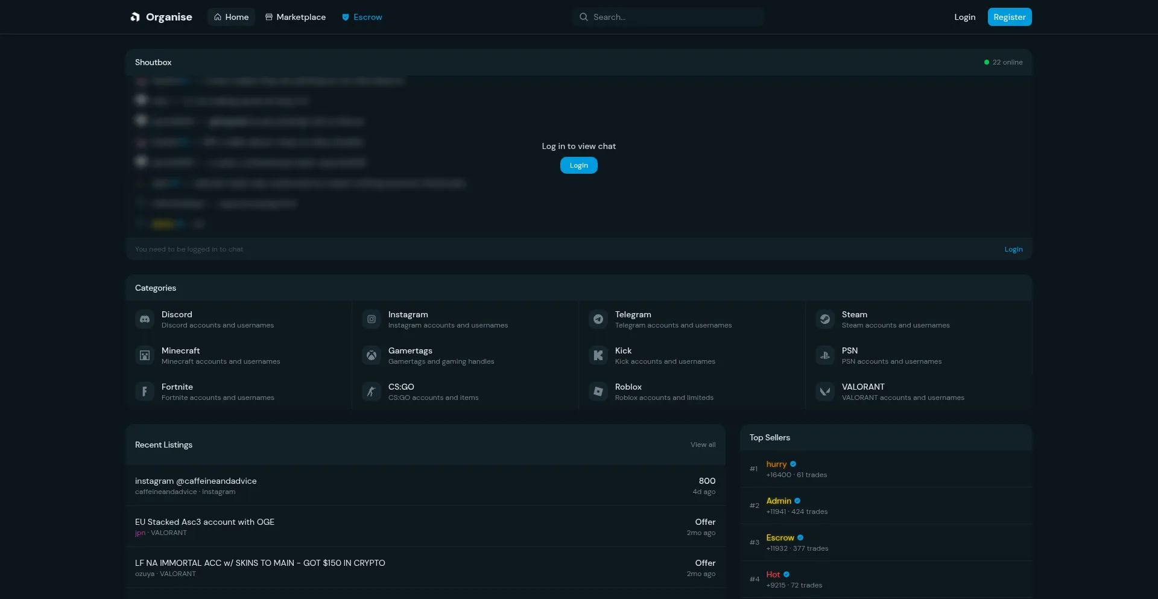Open top seller profile Escrow
Image resolution: width=1158 pixels, height=599 pixels.
(780, 537)
